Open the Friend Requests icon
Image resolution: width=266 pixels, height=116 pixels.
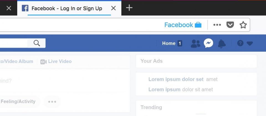click(195, 43)
